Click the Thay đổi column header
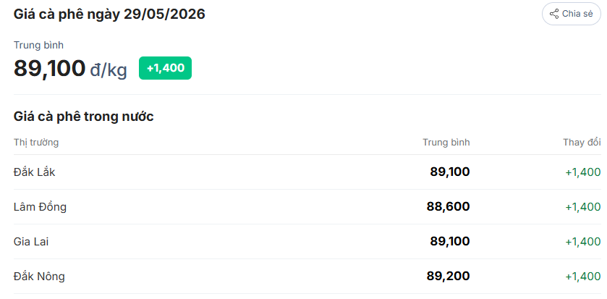Viewport: 607px width, 299px height. tap(582, 143)
